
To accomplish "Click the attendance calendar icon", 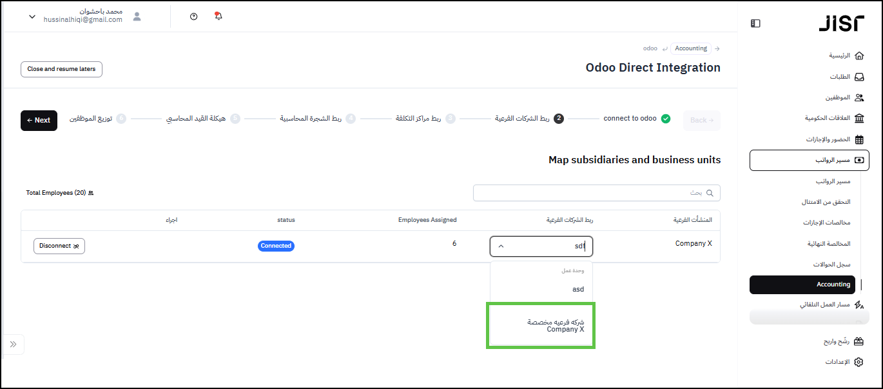I will (859, 139).
